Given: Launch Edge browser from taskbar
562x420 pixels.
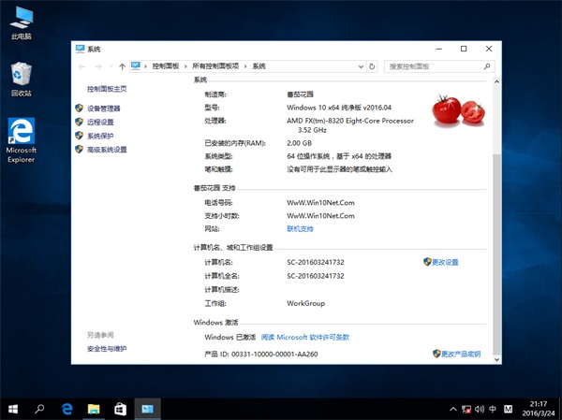Looking at the screenshot, I should click(x=67, y=409).
